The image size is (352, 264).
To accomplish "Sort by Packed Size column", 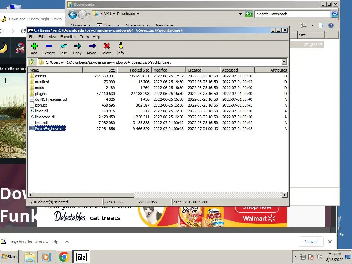I will 134,70.
